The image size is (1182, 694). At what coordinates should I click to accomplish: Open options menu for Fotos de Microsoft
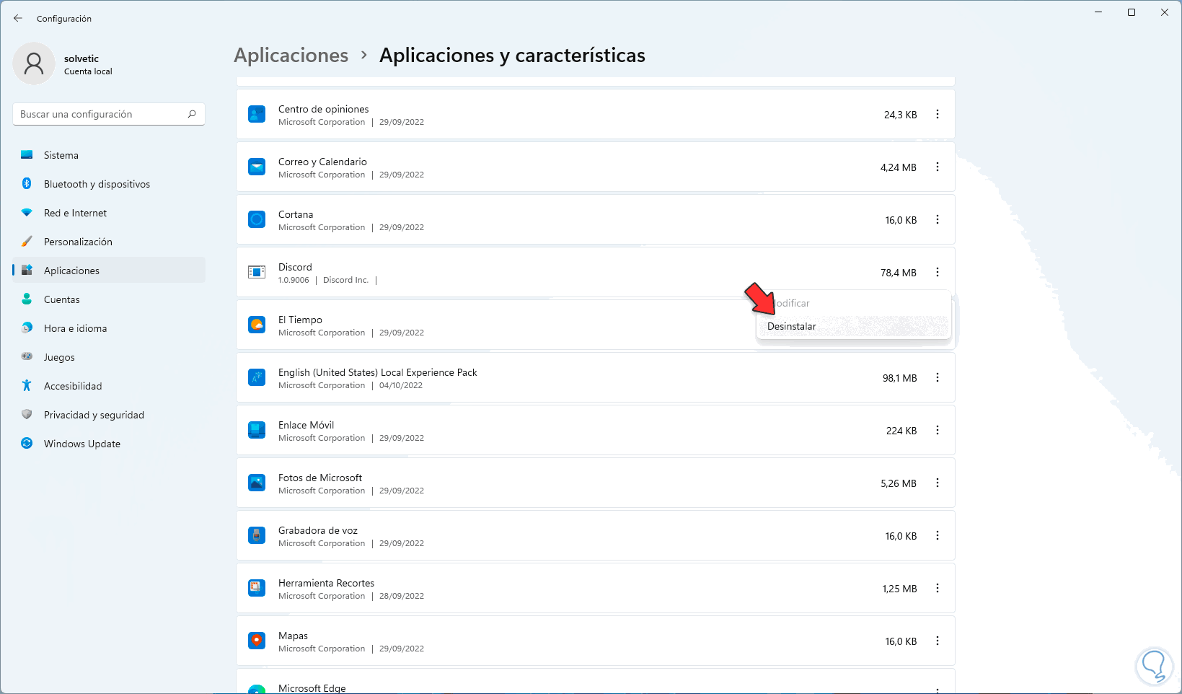(938, 483)
